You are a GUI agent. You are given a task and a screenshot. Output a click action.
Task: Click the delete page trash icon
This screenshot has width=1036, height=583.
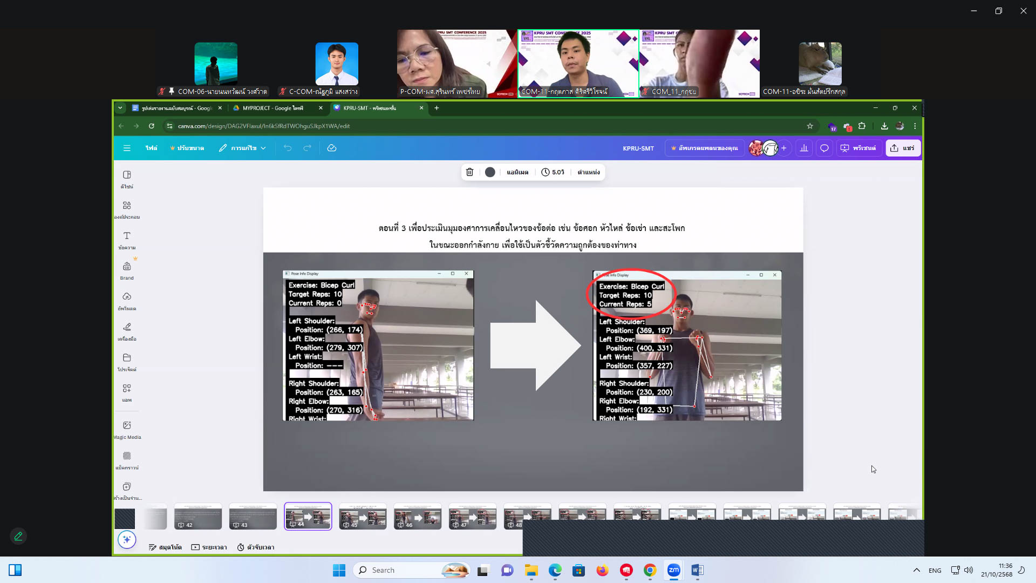pos(469,172)
